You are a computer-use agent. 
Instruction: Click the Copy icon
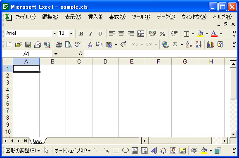pyautogui.click(x=99, y=45)
